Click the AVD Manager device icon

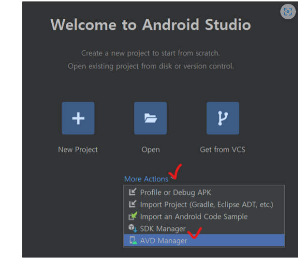(133, 240)
